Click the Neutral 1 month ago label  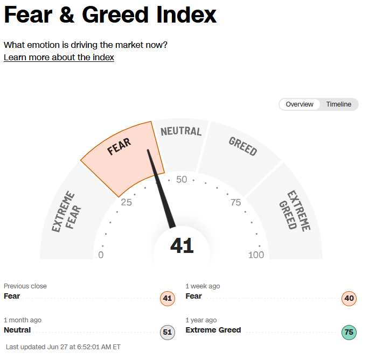(17, 330)
